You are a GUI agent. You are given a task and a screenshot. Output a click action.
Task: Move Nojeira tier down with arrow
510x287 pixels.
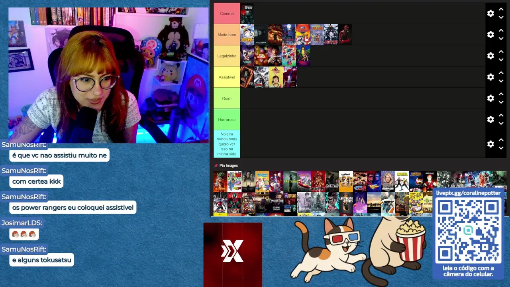point(501,148)
